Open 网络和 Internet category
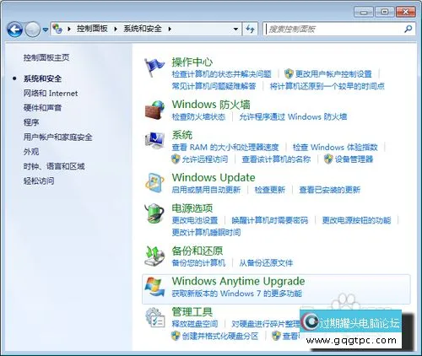422x356 pixels. [51, 94]
